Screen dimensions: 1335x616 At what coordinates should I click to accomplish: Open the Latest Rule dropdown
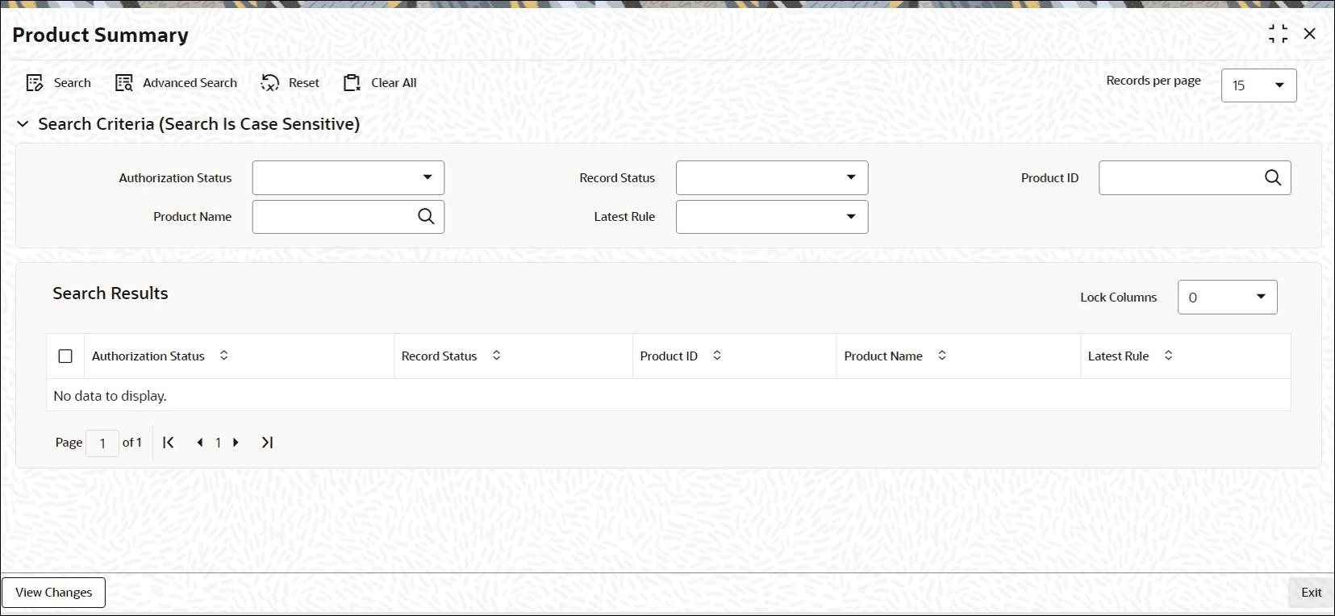772,217
